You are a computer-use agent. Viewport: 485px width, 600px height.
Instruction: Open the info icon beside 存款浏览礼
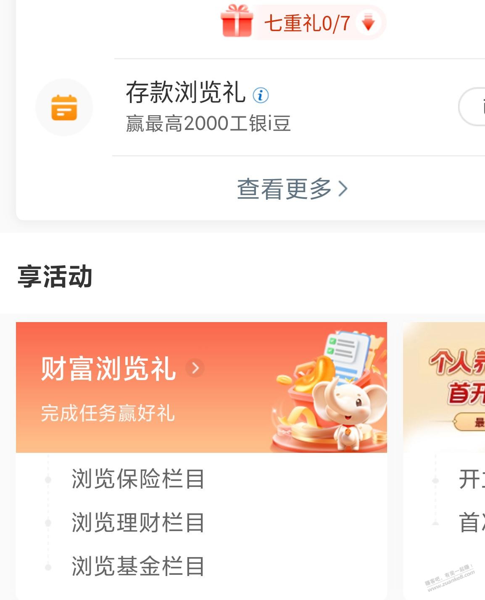click(261, 95)
